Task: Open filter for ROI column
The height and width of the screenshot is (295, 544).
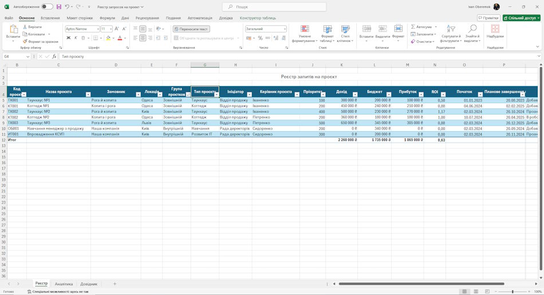Action: tap(443, 95)
